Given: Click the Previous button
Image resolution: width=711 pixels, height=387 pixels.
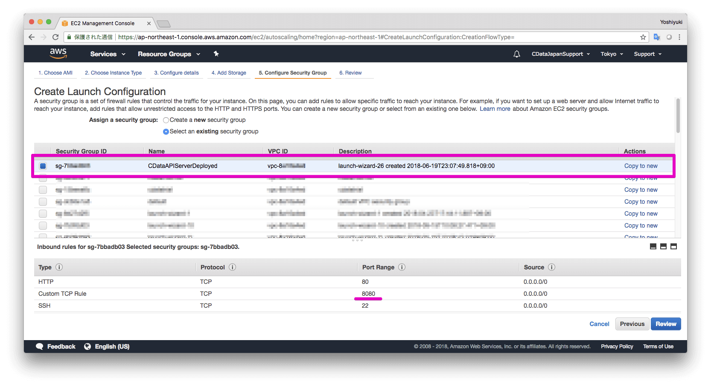Looking at the screenshot, I should [632, 324].
